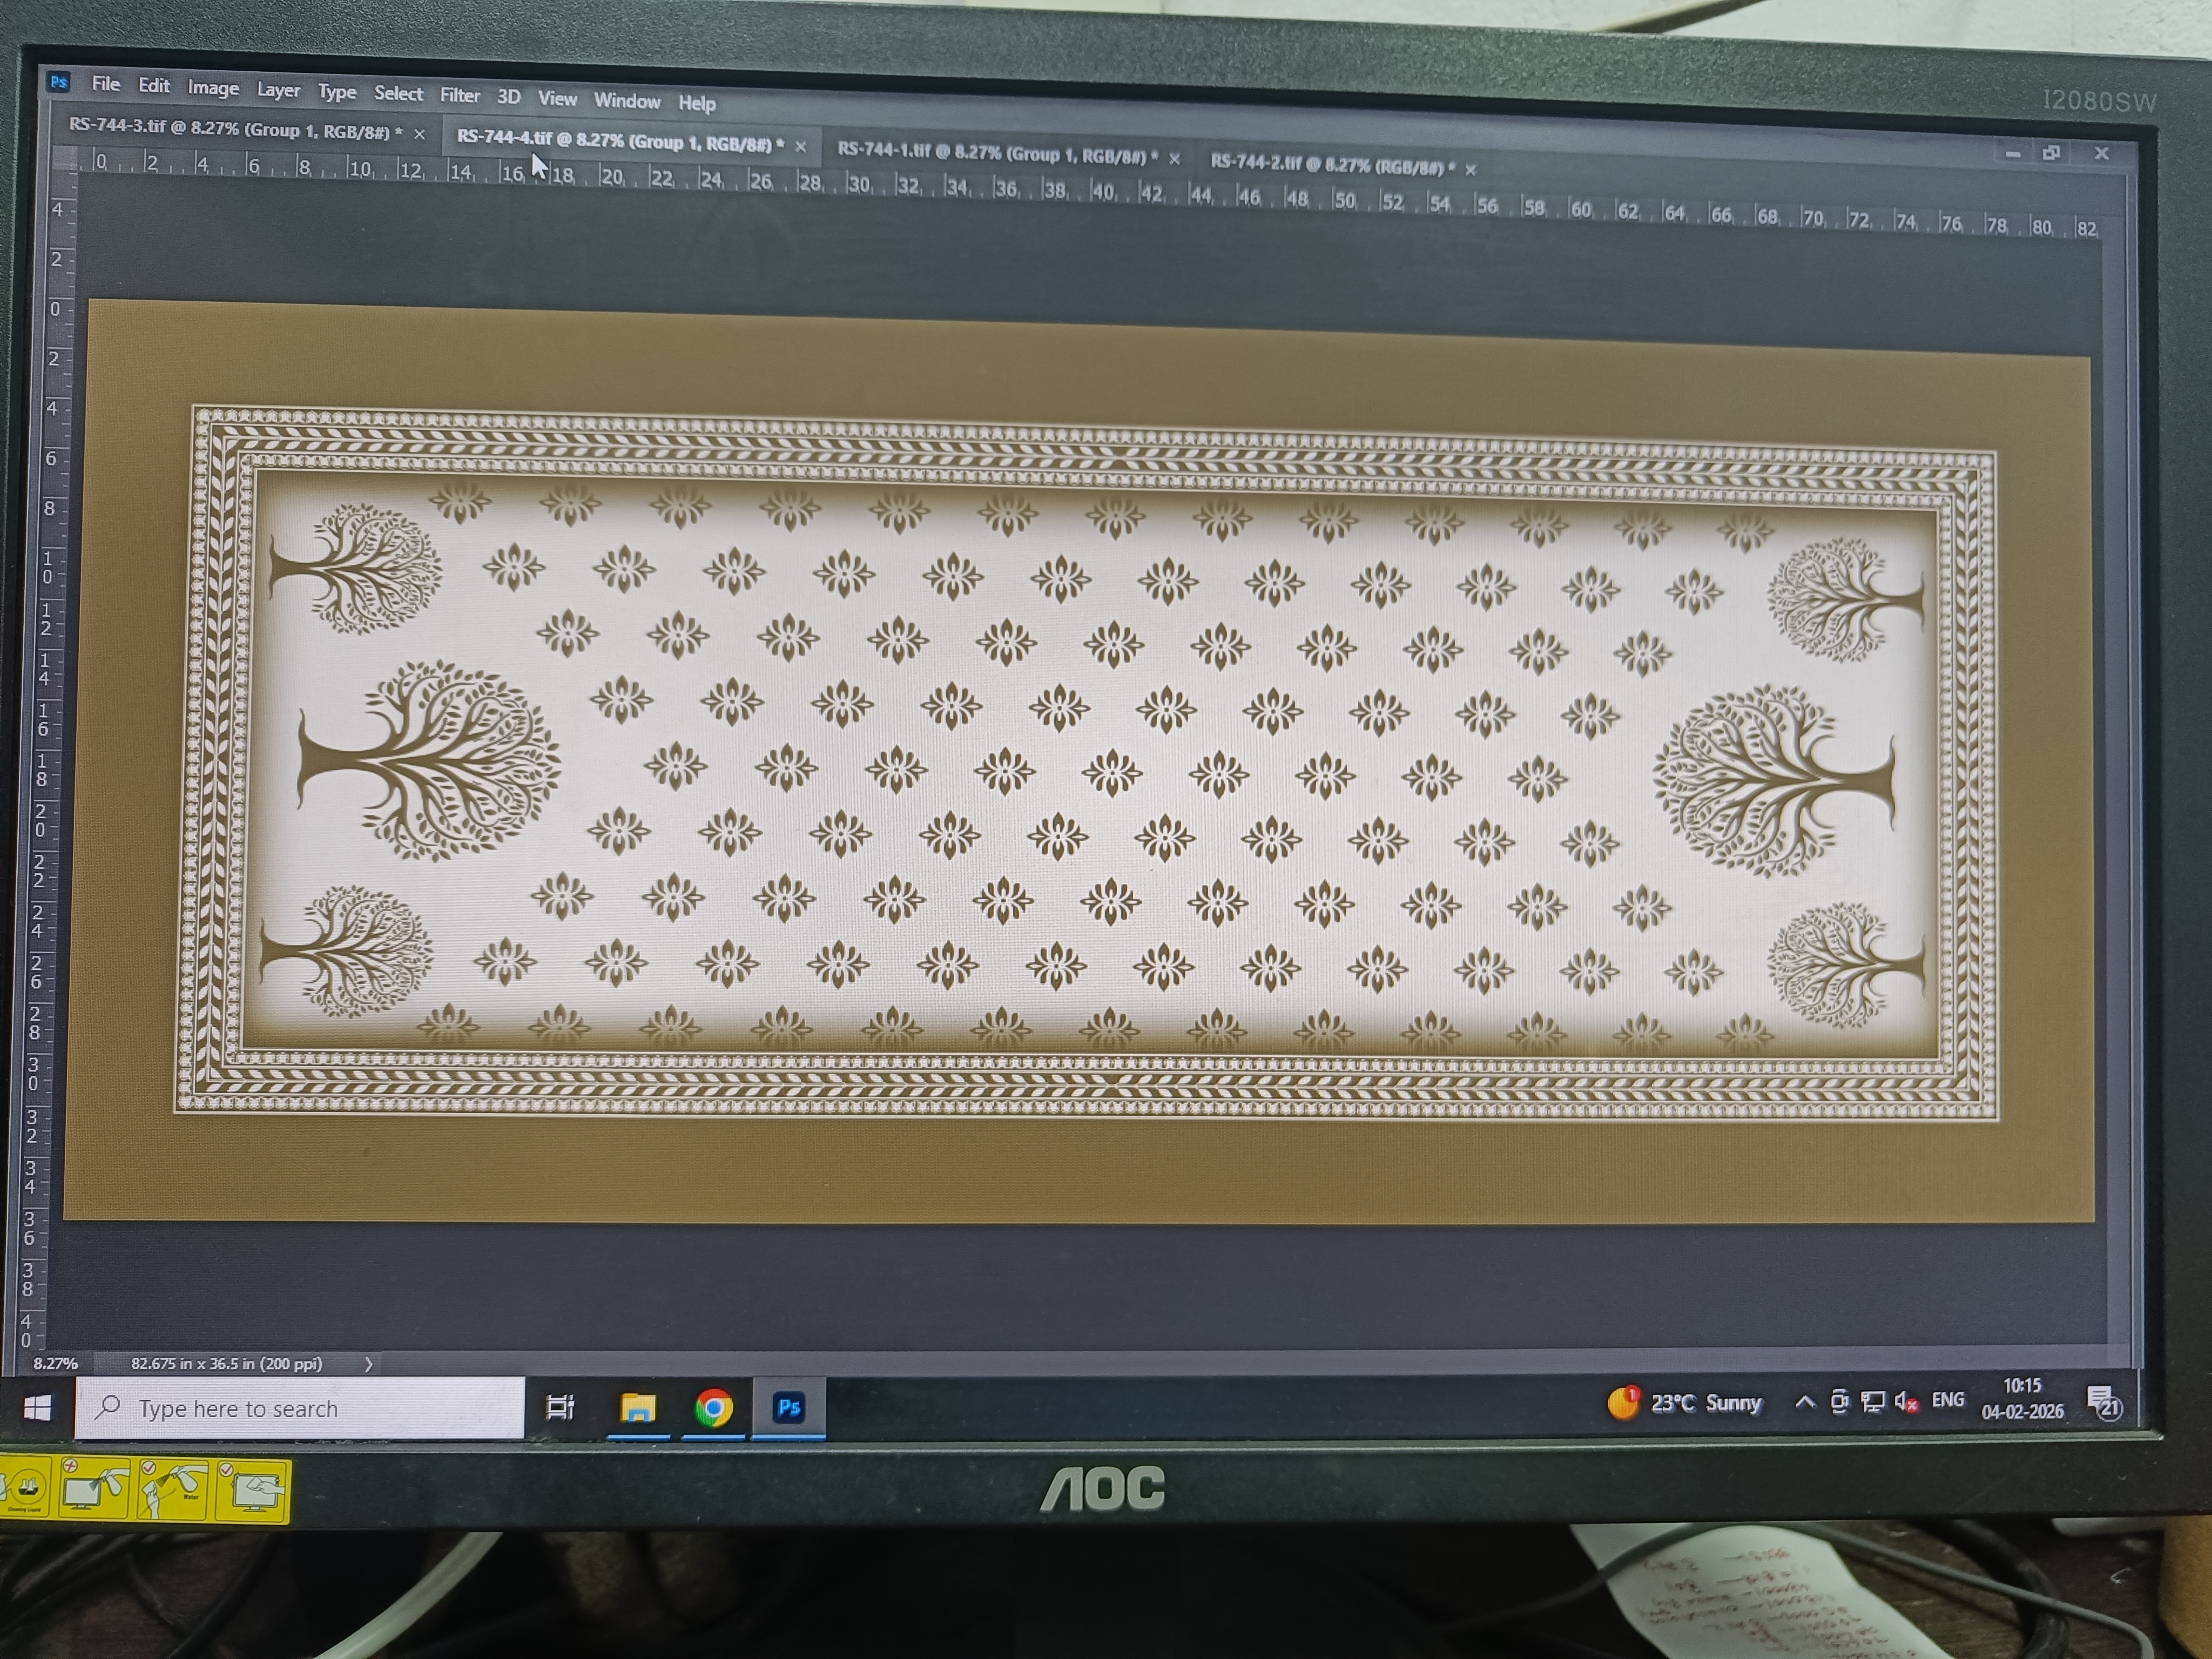Click the 8.27% zoom level field
This screenshot has width=2212, height=1659.
(x=55, y=1363)
